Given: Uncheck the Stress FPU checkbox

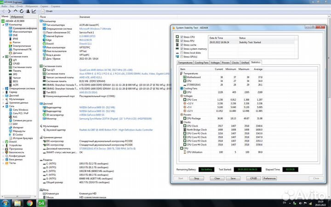Looking at the screenshot, I should click(x=182, y=41).
